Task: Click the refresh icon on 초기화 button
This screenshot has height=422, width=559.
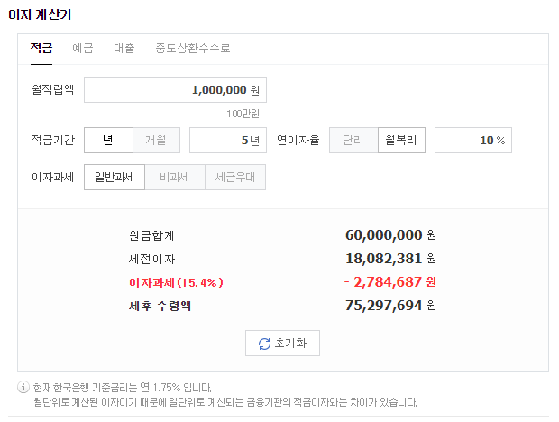Action: tap(264, 344)
